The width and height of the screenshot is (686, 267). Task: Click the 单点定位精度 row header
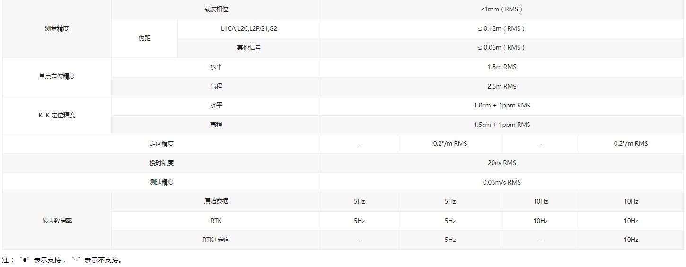[x=57, y=76]
